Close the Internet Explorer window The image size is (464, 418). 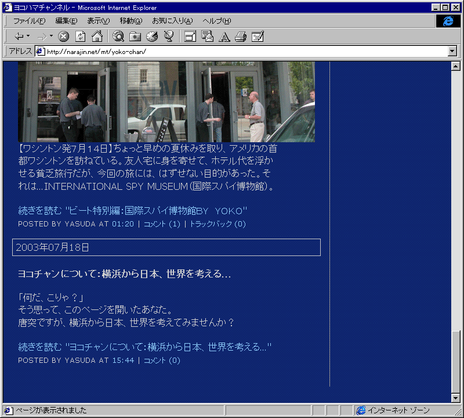pos(455,8)
